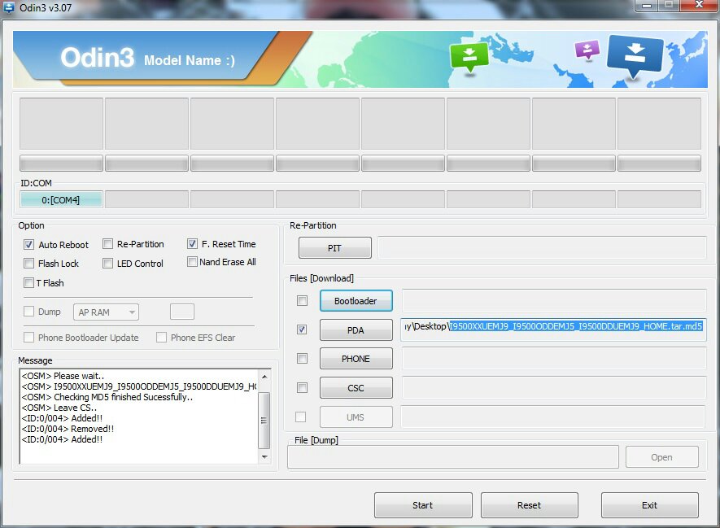The height and width of the screenshot is (528, 720).
Task: Click the 'Model Name :)' banner text
Action: (190, 60)
